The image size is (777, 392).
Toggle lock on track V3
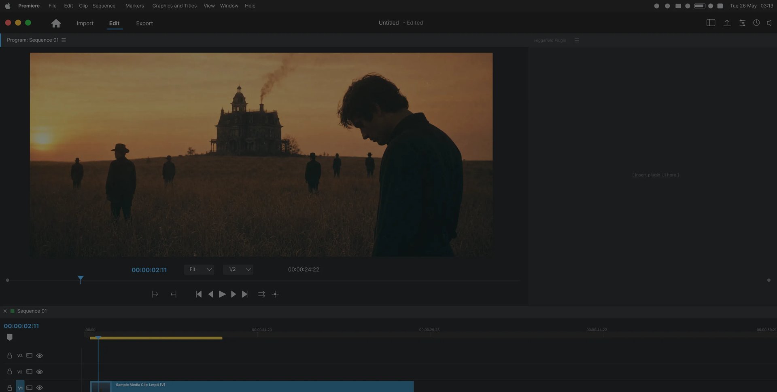click(x=9, y=356)
